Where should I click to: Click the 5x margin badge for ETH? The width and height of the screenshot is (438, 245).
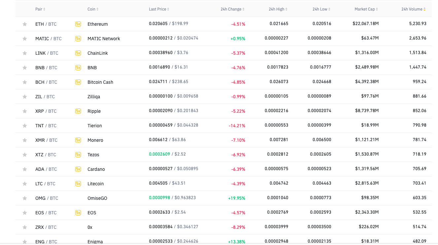click(78, 24)
